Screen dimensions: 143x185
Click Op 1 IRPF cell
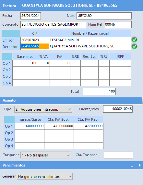pos(120,63)
